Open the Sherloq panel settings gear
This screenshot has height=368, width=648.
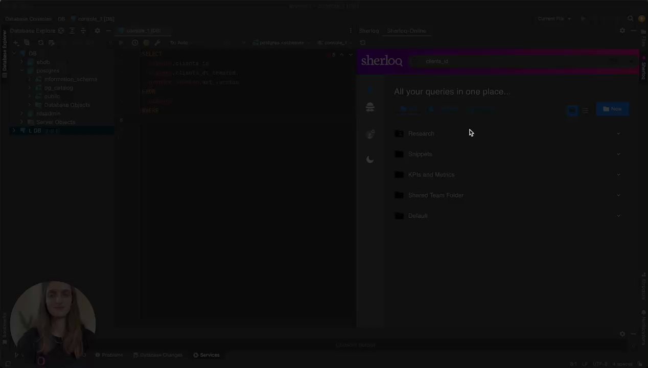tap(622, 31)
